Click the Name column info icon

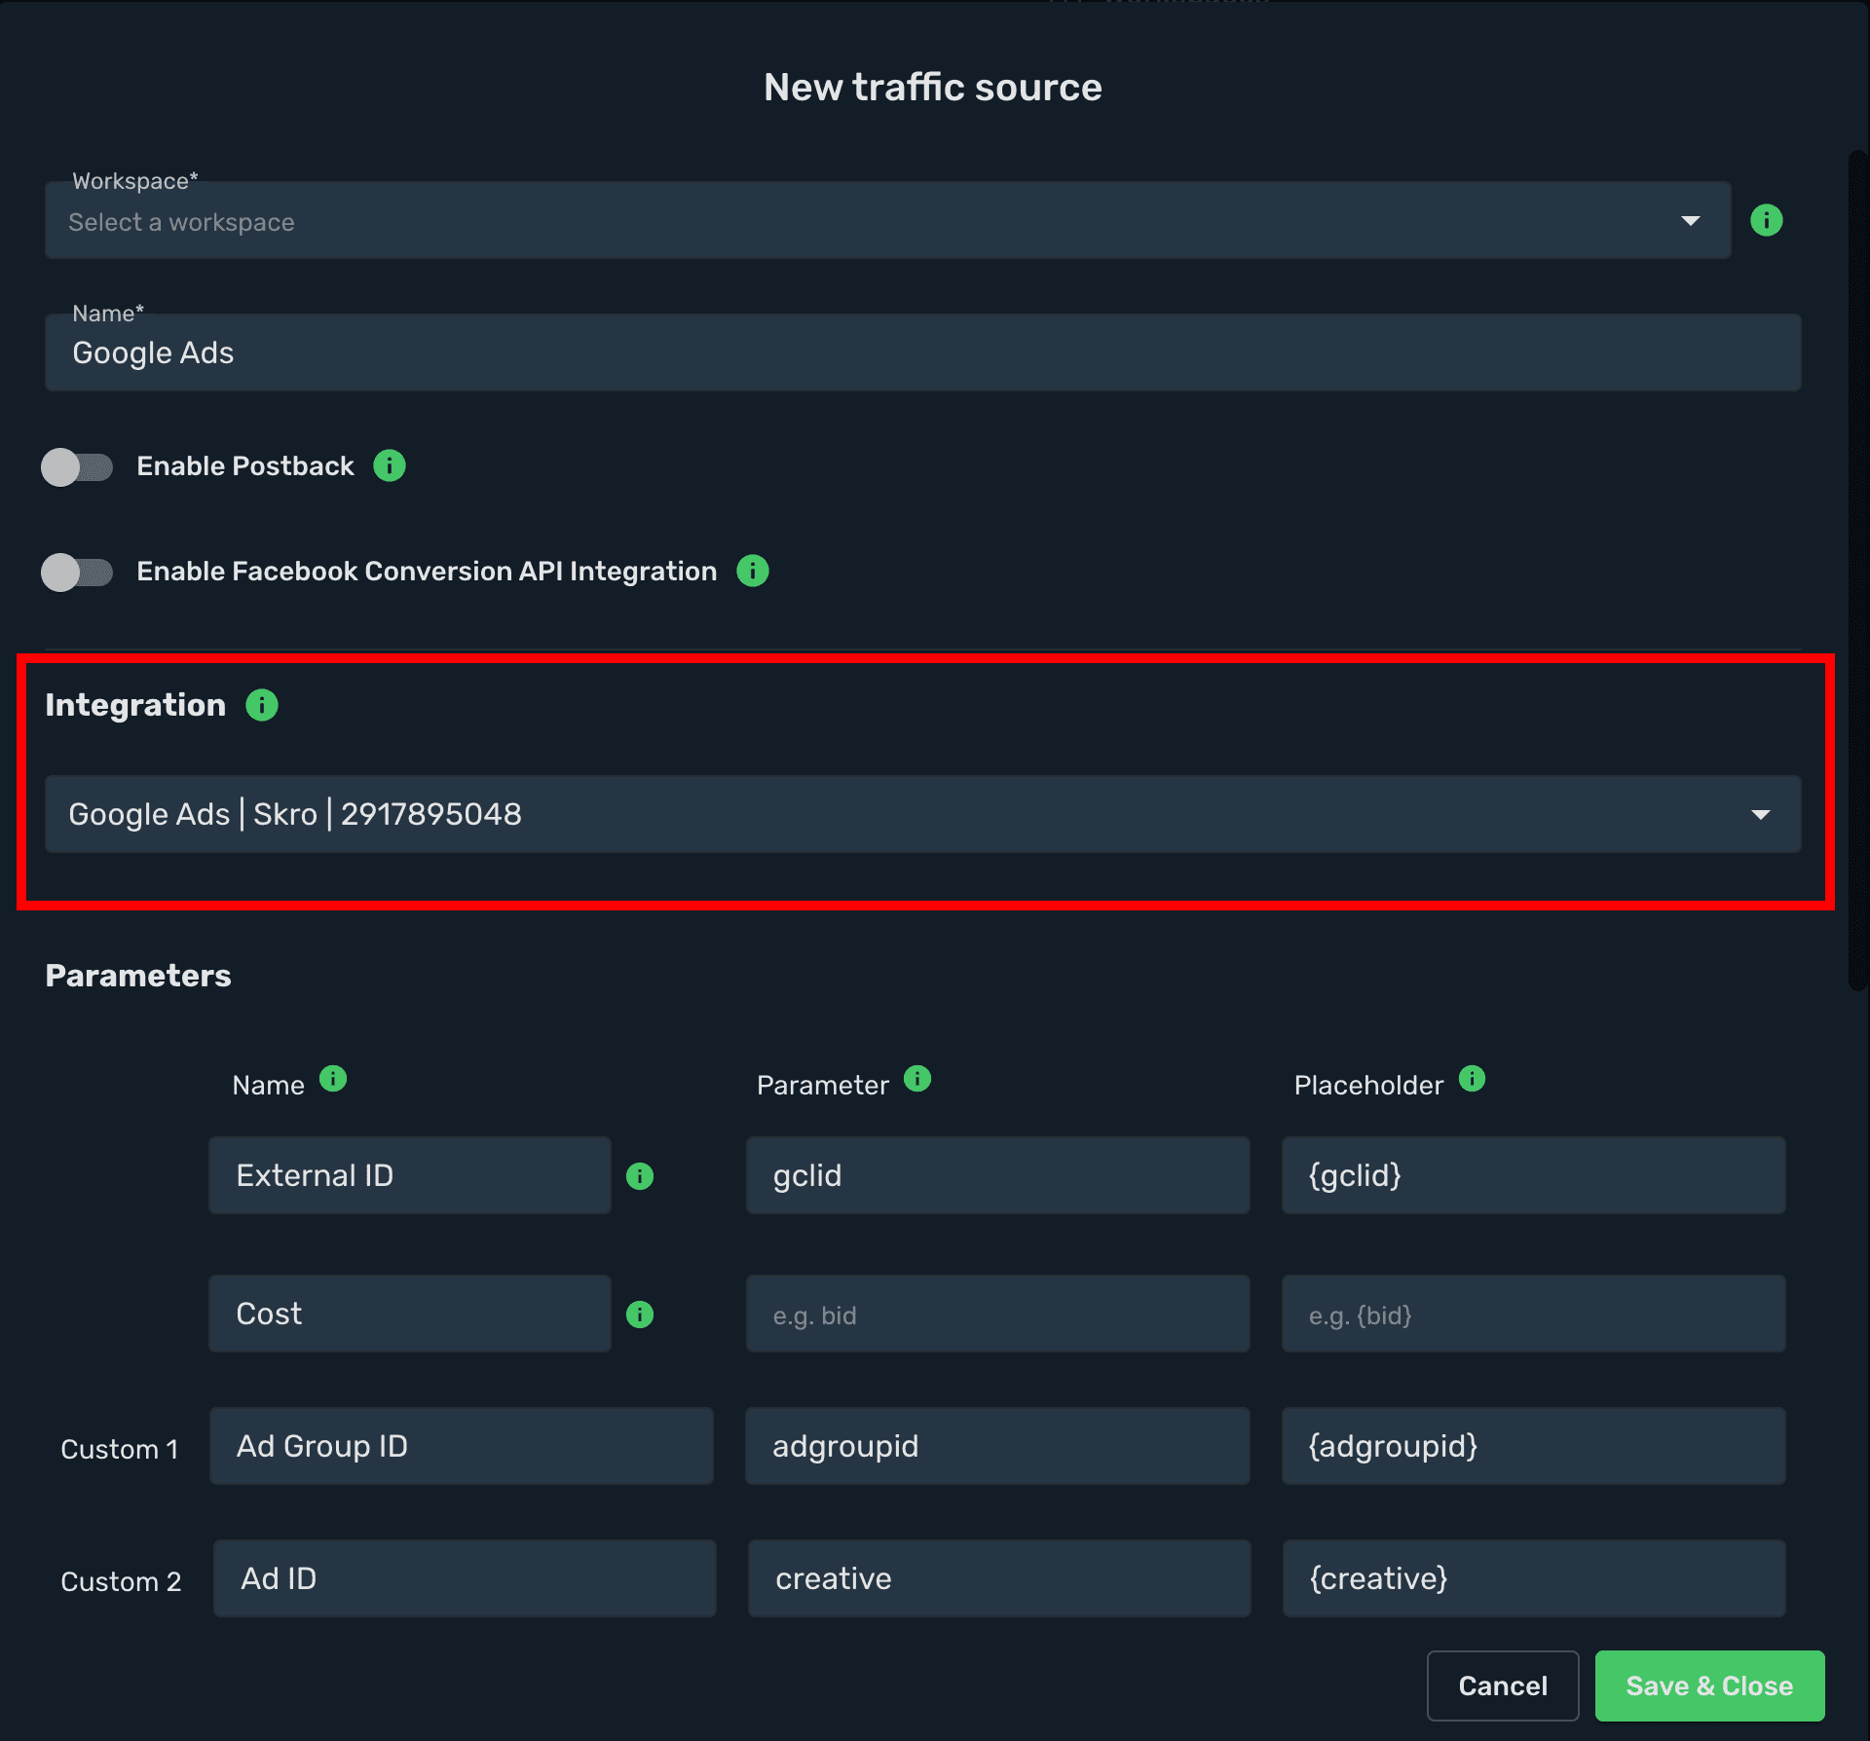point(333,1079)
